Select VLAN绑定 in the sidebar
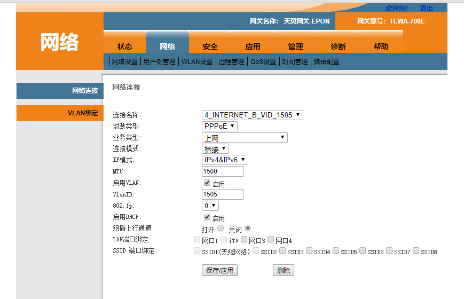Image resolution: width=464 pixels, height=299 pixels. point(60,113)
